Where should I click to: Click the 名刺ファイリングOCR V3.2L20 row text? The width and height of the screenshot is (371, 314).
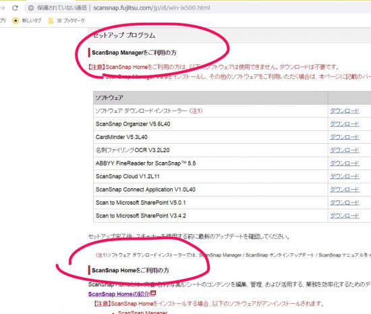[132, 150]
